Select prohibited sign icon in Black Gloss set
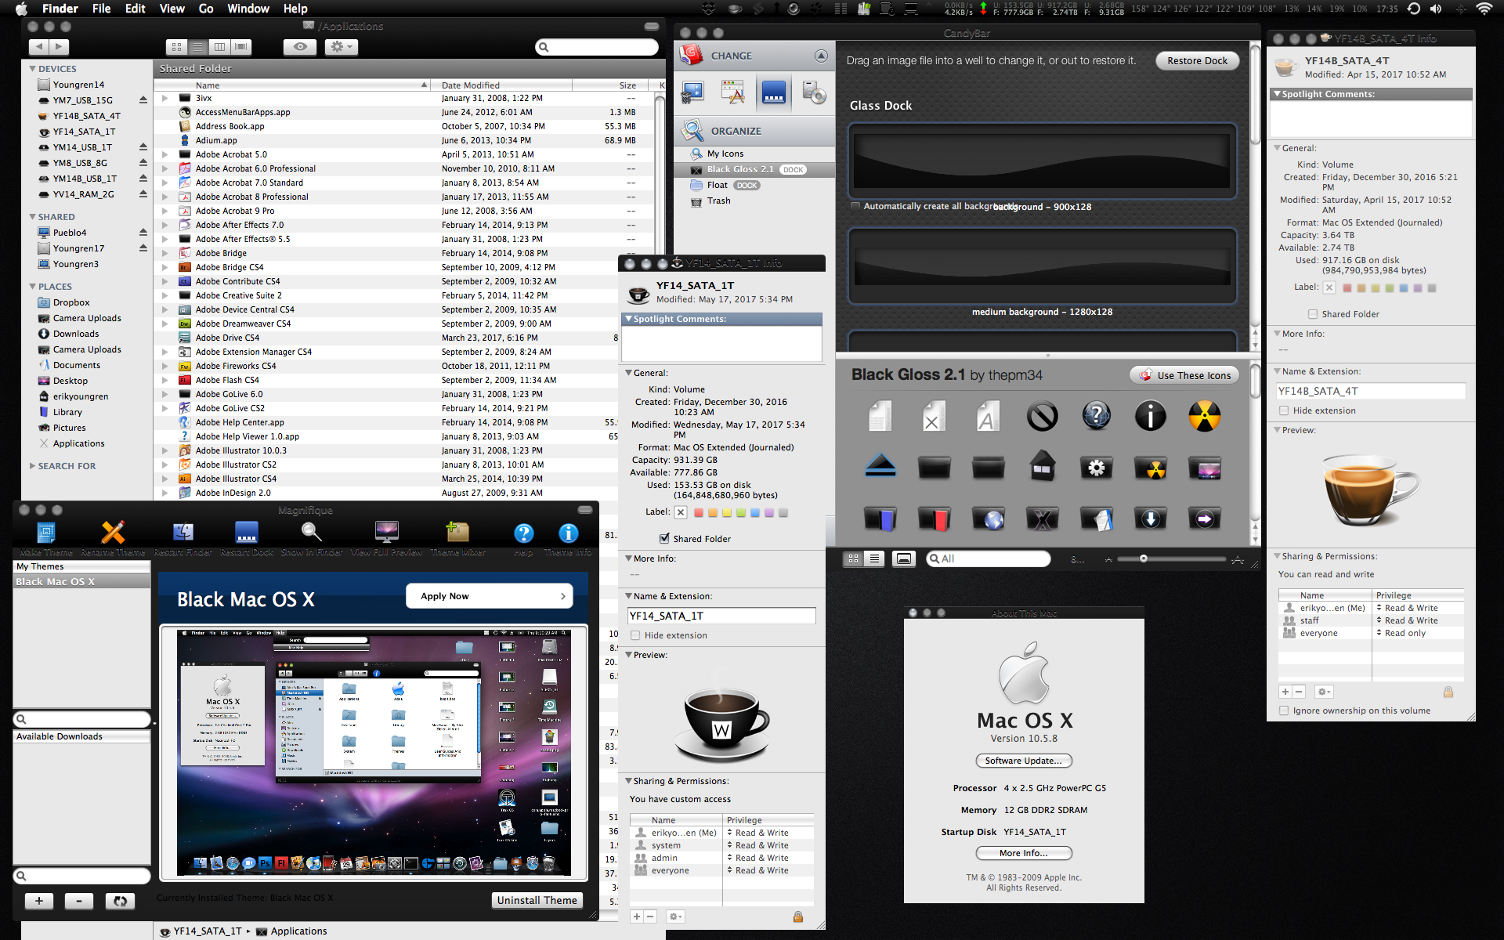Screen dimensions: 1504x940 [x=1042, y=416]
